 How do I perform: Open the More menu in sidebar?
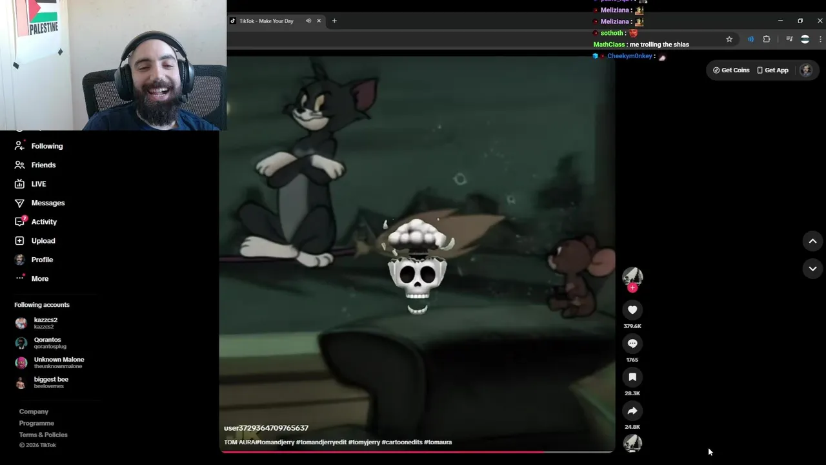click(32, 278)
